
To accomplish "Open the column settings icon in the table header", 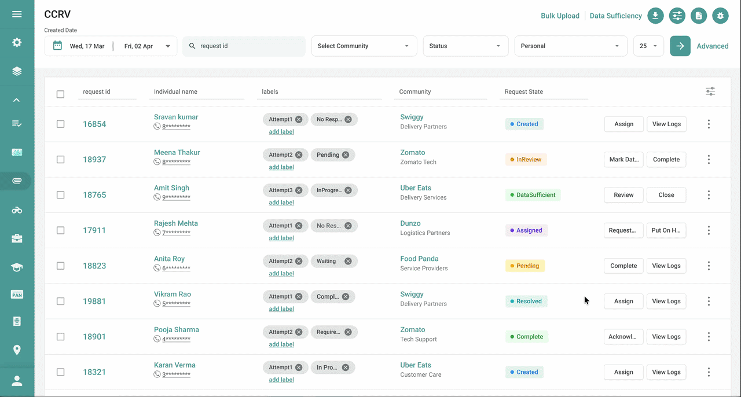I will coord(710,91).
